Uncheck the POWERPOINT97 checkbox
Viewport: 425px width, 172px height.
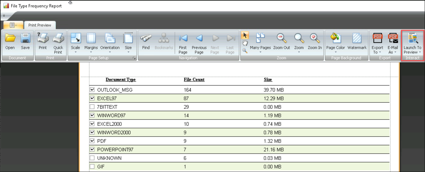tap(92, 149)
